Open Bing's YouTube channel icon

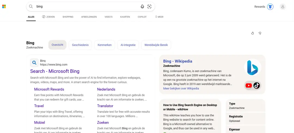pyautogui.click(x=249, y=86)
